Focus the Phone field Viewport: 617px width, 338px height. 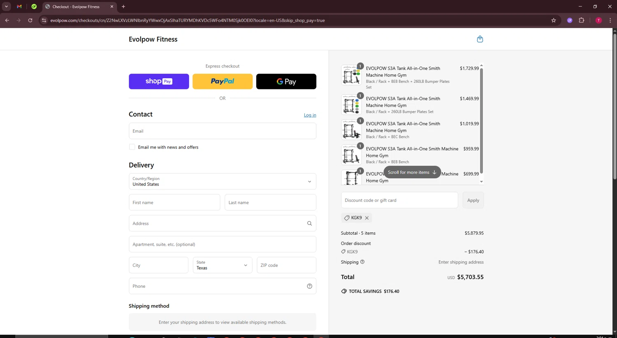(223, 286)
